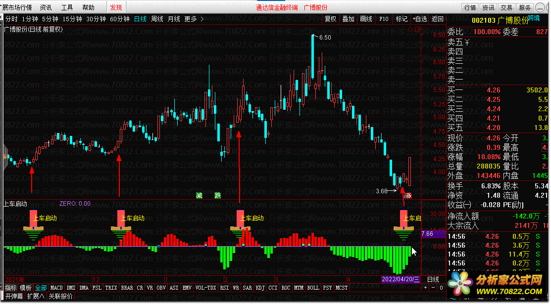Select the 5分钟 period tab
The width and height of the screenshot is (551, 304).
point(50,19)
